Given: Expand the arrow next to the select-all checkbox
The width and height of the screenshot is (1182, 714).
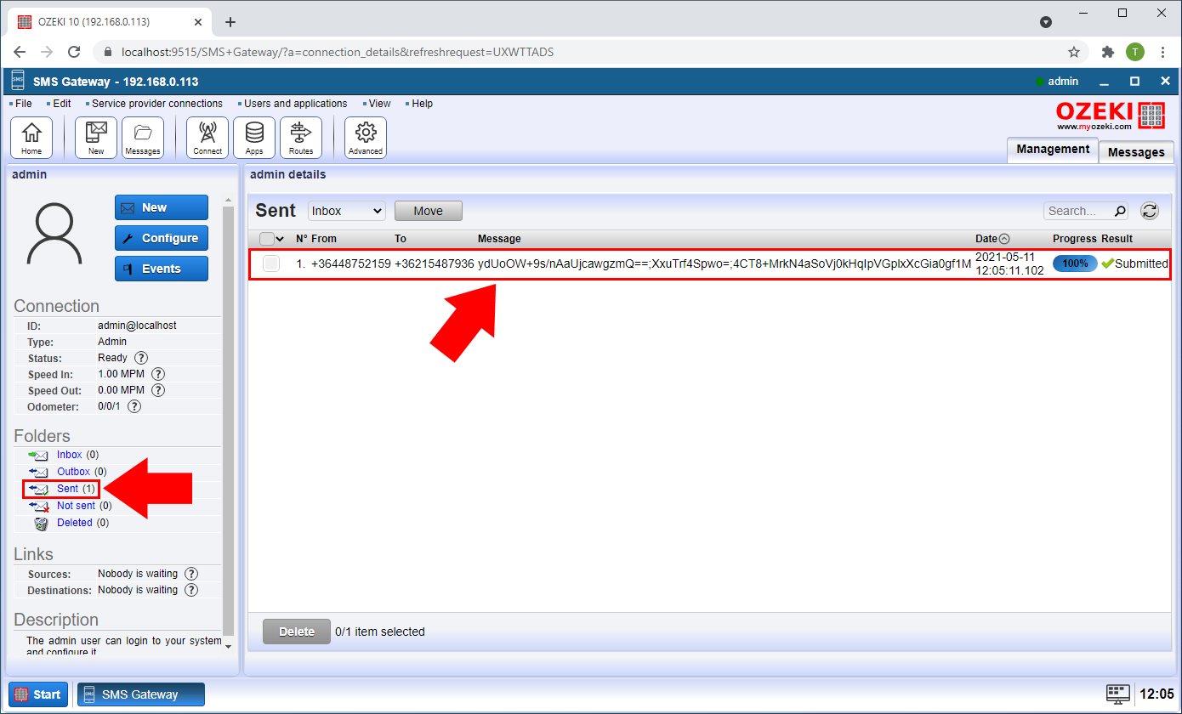Looking at the screenshot, I should click(x=281, y=239).
